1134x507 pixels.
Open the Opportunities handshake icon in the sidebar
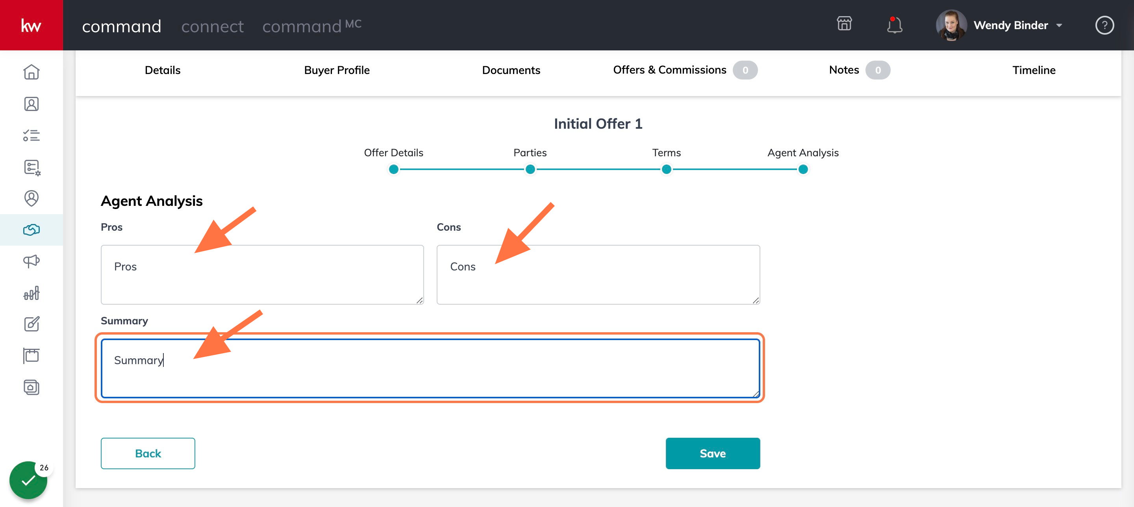point(31,230)
